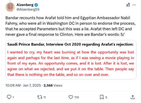141x103 pixels.
Task: Click the reply speech bubble icon
Action: click(9, 97)
